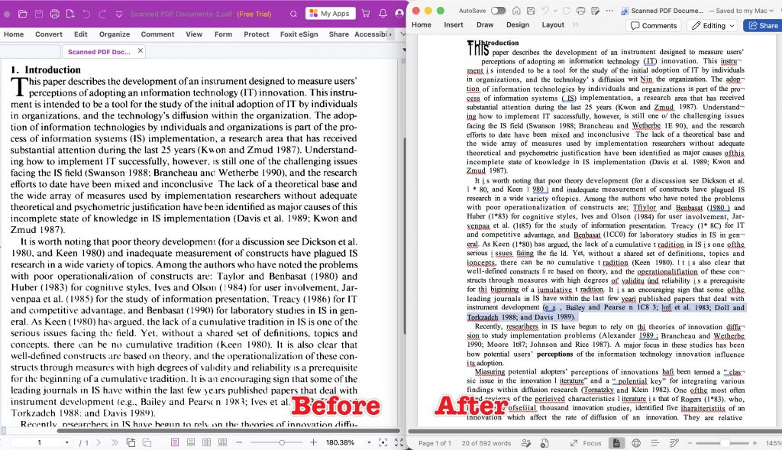This screenshot has height=450, width=782.
Task: Select Print Layout view in Word
Action: pyautogui.click(x=616, y=443)
